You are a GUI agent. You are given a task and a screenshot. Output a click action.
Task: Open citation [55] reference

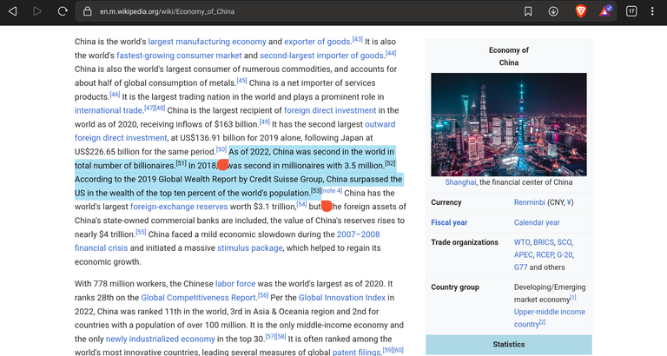pos(141,232)
